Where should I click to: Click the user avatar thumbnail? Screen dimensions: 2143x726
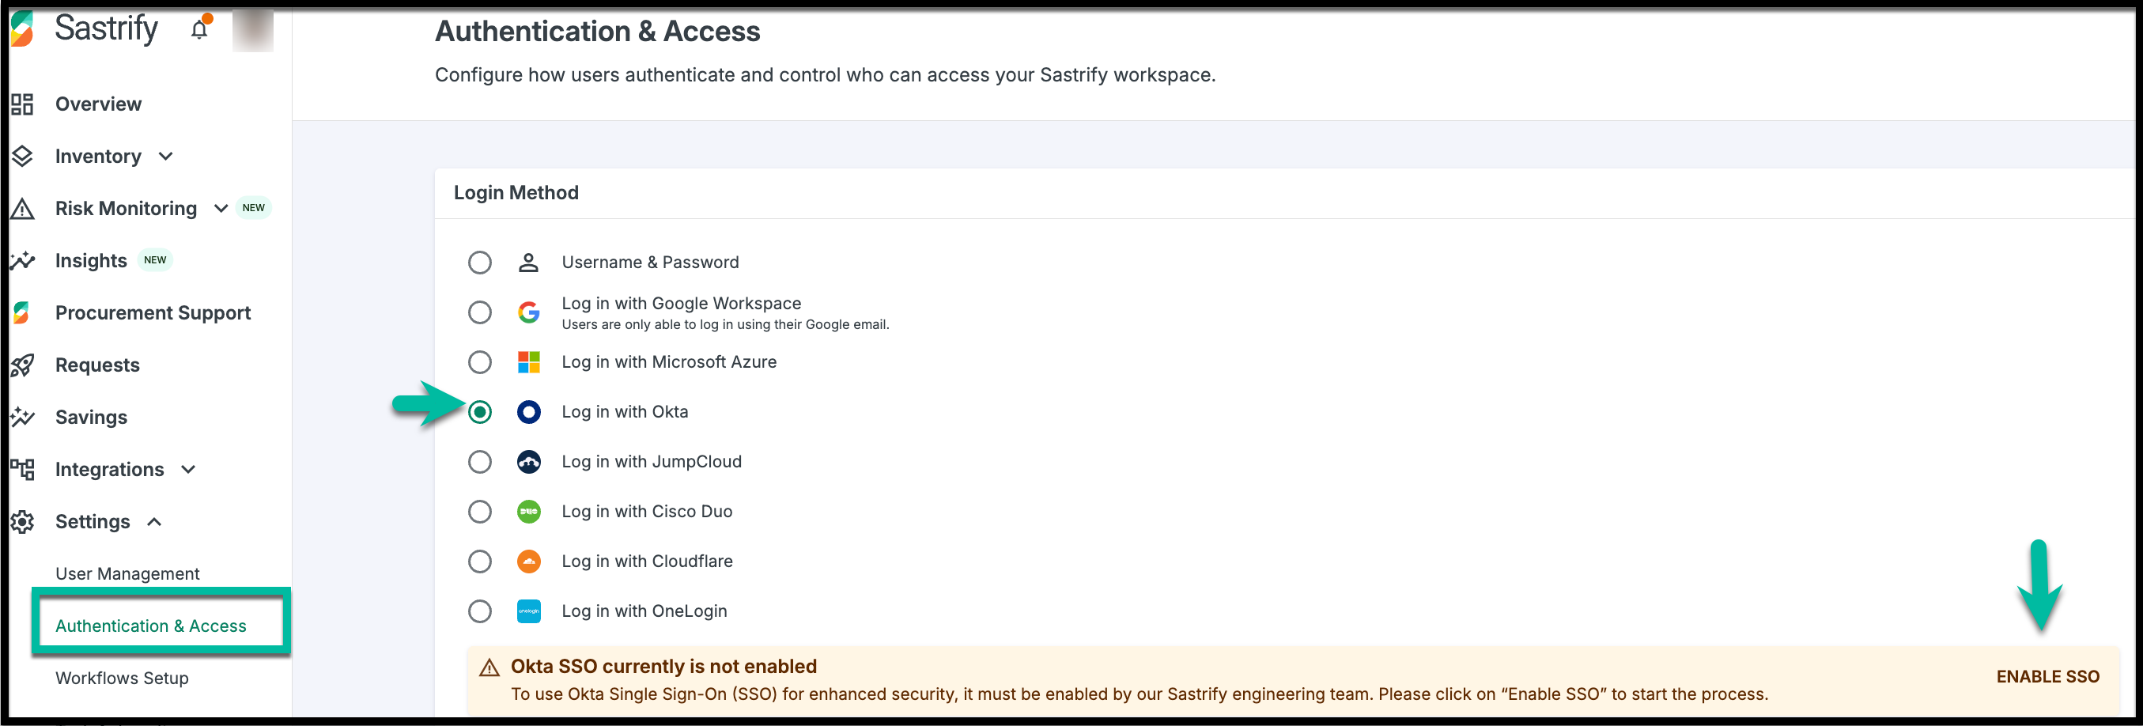[x=252, y=32]
